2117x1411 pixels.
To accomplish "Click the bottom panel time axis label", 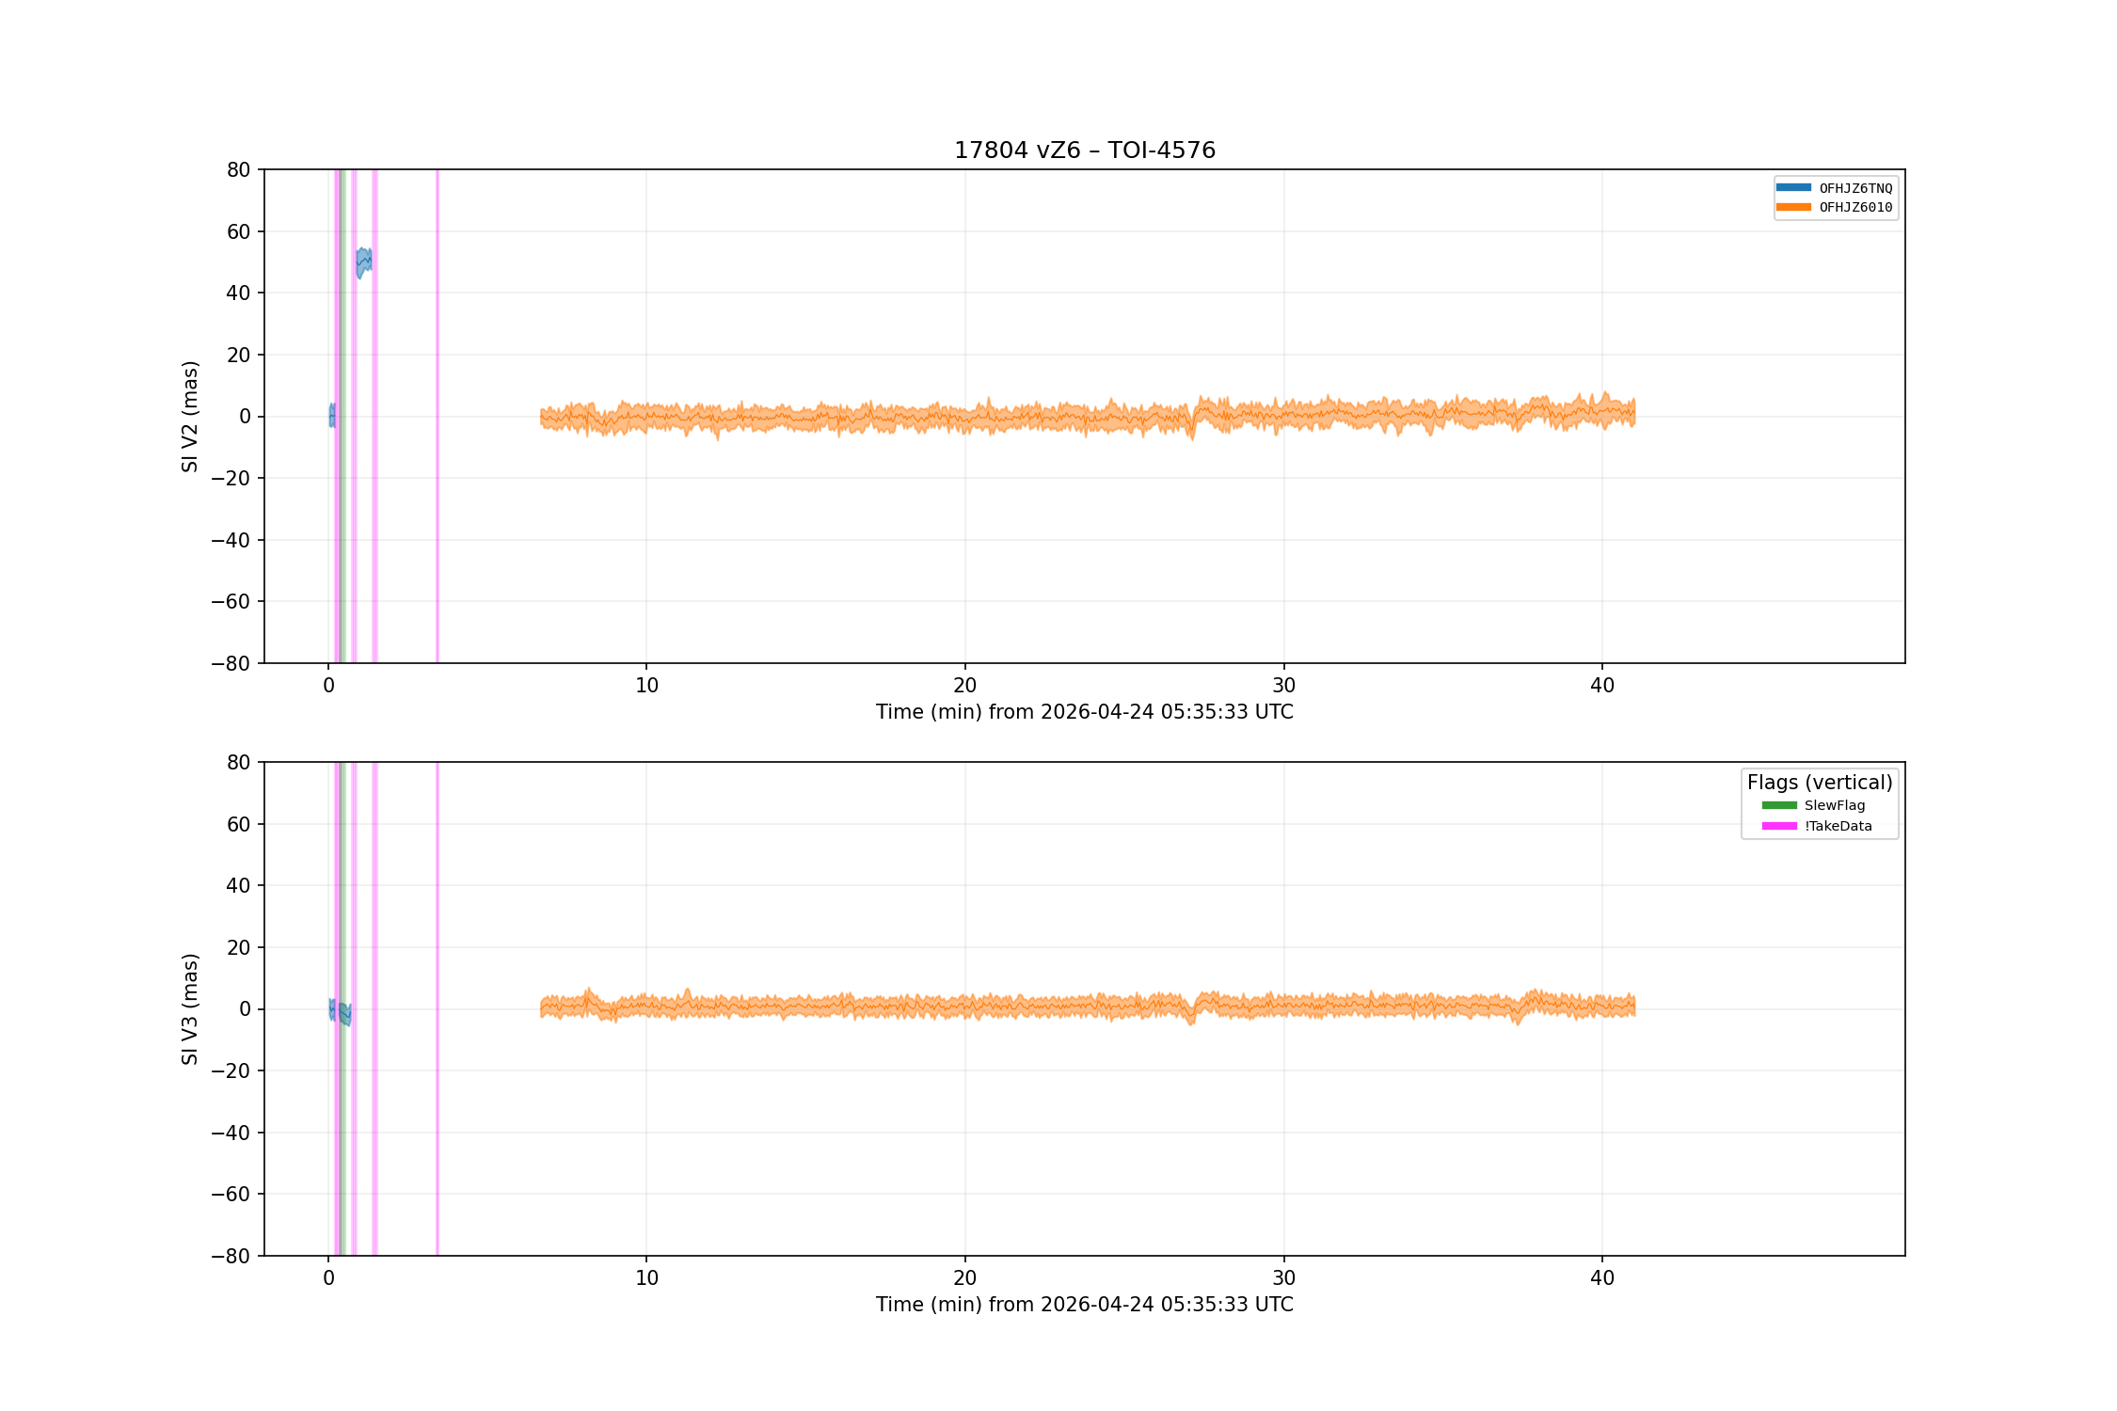I will point(1085,1305).
